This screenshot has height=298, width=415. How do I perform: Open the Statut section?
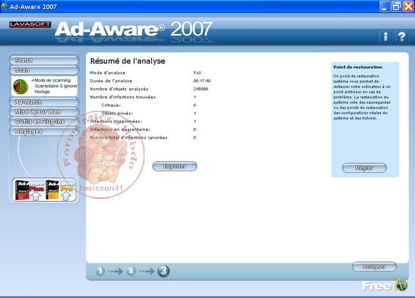44,60
